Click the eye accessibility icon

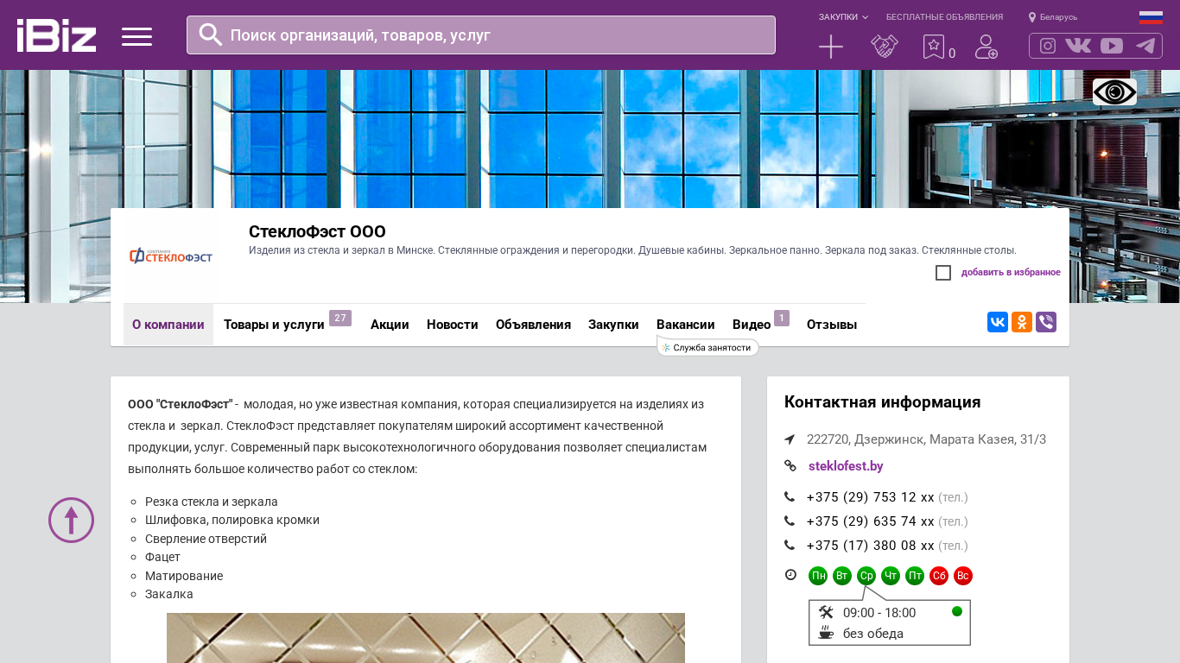click(x=1114, y=92)
